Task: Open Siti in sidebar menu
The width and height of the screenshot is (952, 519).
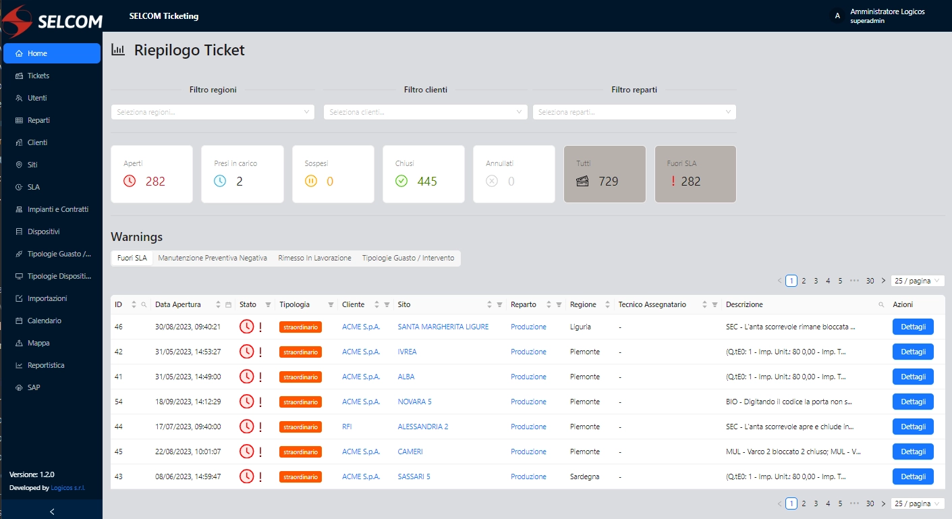Action: 52,165
